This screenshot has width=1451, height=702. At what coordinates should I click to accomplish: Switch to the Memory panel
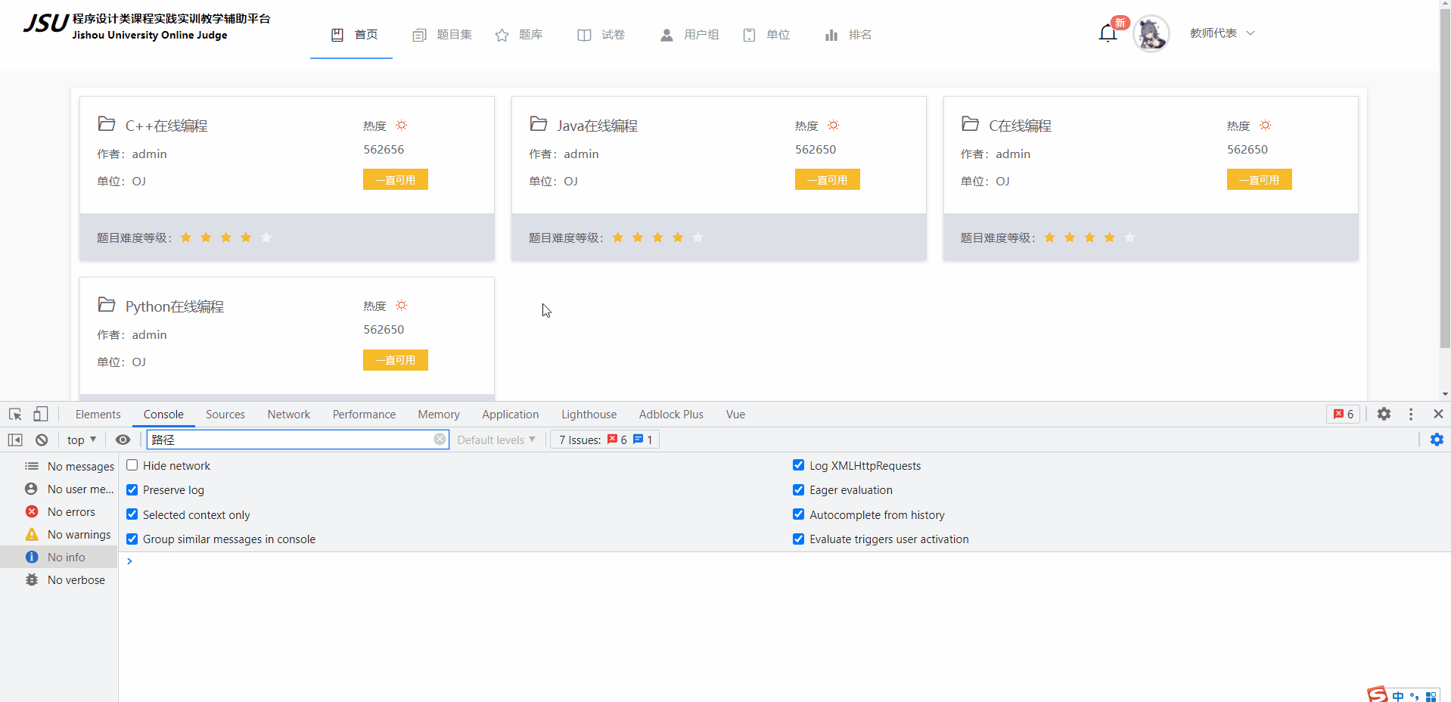click(439, 415)
